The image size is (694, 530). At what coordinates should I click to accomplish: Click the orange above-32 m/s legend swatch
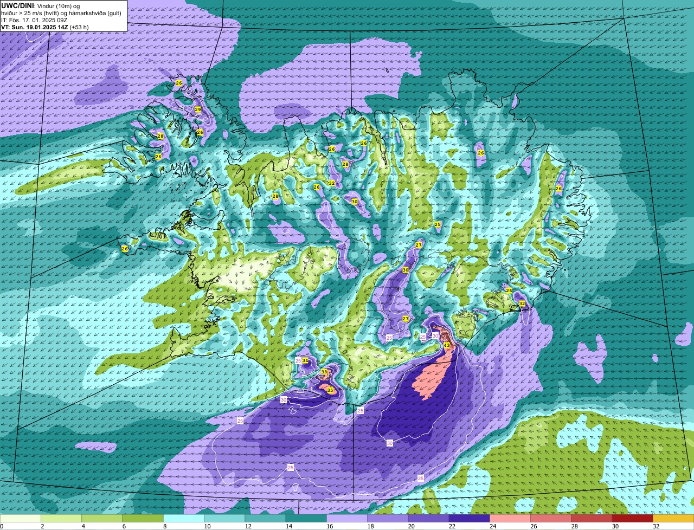point(673,519)
